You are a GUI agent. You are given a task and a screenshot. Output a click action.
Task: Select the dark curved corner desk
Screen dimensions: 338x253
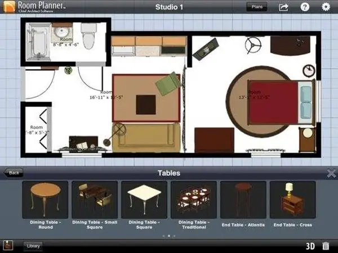[x=290, y=46]
